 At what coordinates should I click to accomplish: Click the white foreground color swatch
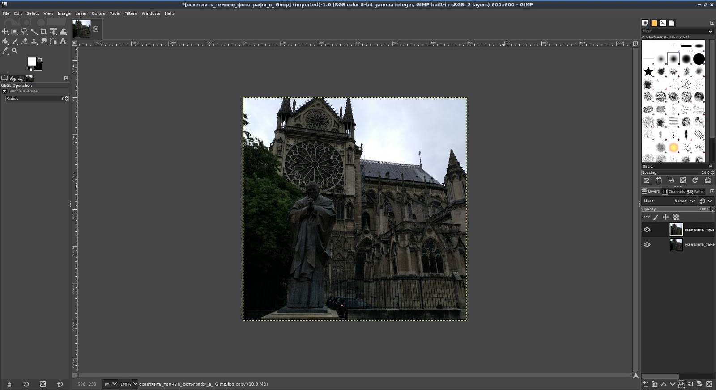point(32,61)
